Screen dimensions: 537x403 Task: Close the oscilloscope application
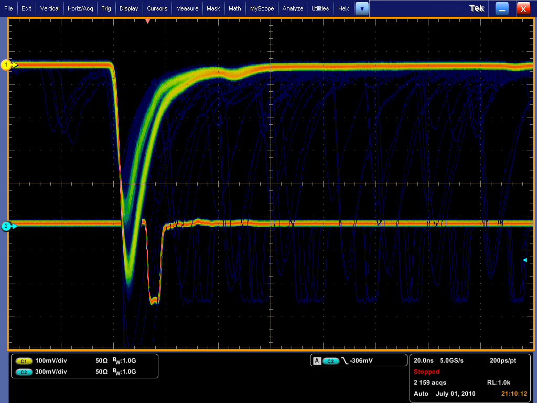click(523, 9)
